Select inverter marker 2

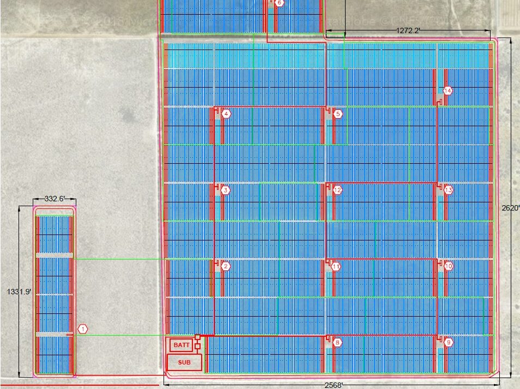(x=226, y=266)
